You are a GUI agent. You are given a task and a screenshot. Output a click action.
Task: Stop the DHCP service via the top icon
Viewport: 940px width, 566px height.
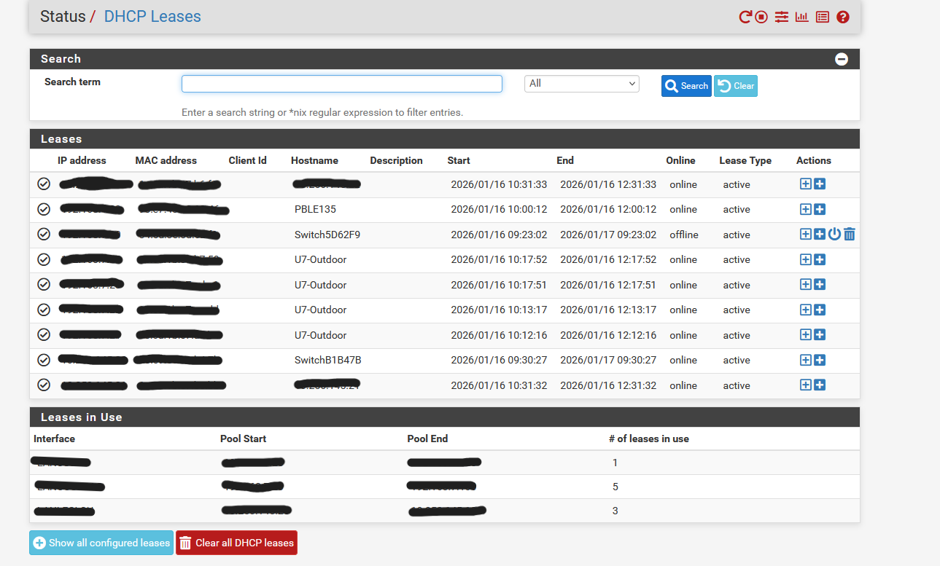point(761,17)
